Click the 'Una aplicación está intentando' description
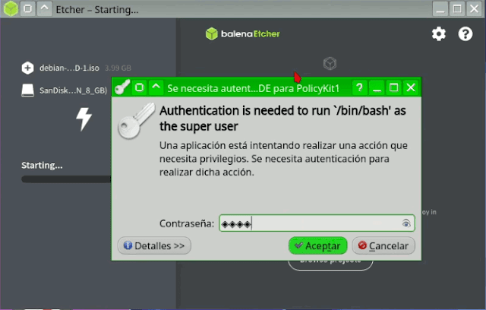Viewport: 486px width, 310px height. (283, 159)
